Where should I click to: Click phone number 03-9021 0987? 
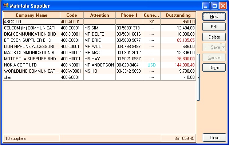point(129,59)
